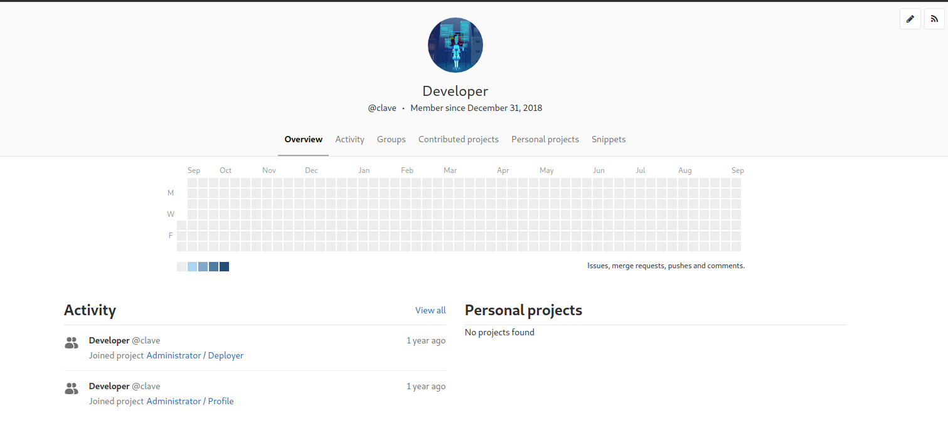Click the group icon beside the Profile activity

[x=71, y=389]
